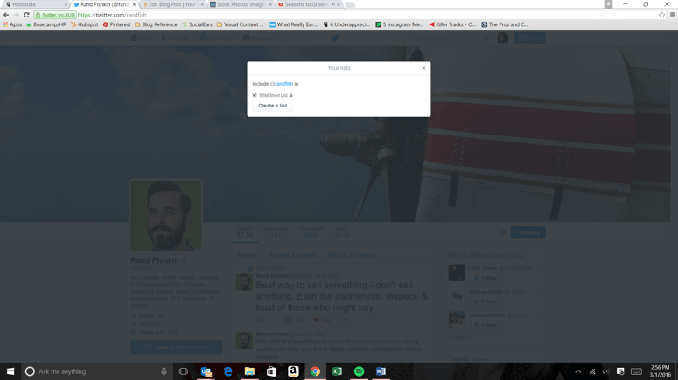678x380 pixels.
Task: Open Amazon from the taskbar
Action: tap(293, 371)
